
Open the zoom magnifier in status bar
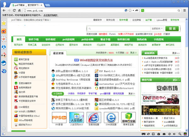180,134
